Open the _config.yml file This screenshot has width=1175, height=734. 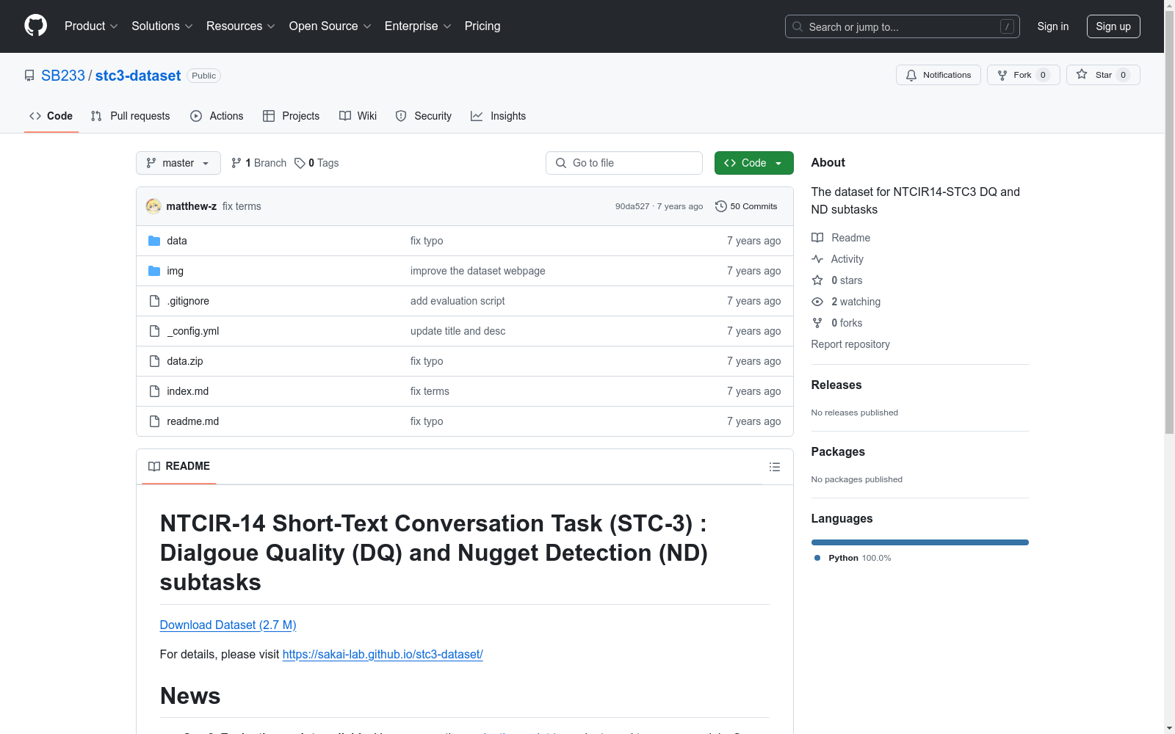[x=193, y=331]
